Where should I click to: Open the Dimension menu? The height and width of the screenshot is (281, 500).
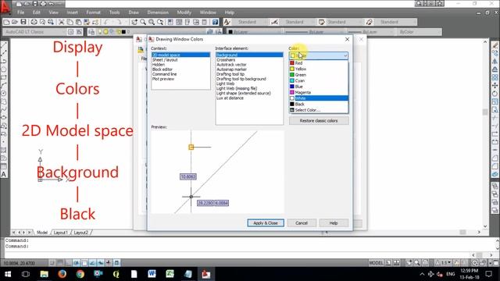pyautogui.click(x=158, y=12)
